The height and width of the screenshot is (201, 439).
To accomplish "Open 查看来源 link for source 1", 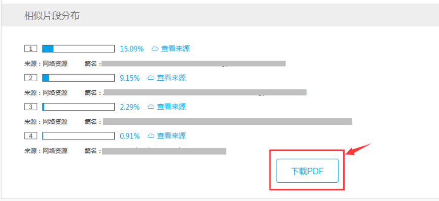I will (176, 49).
